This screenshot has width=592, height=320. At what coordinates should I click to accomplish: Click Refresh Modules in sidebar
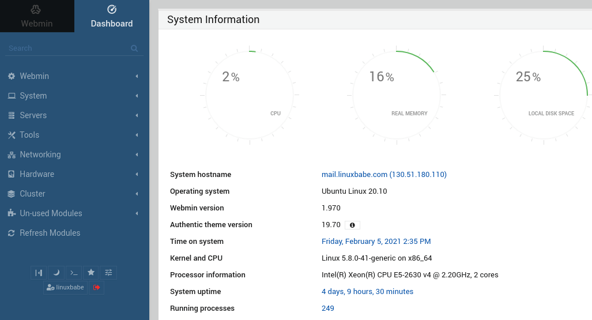(50, 233)
